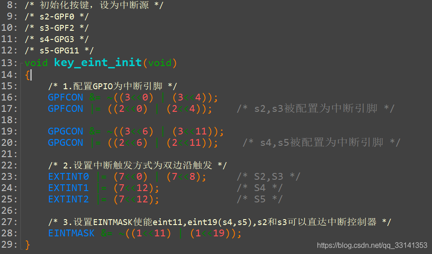This screenshot has width=432, height=254.
Task: Click the opening brace on line 14
Action: (x=27, y=75)
